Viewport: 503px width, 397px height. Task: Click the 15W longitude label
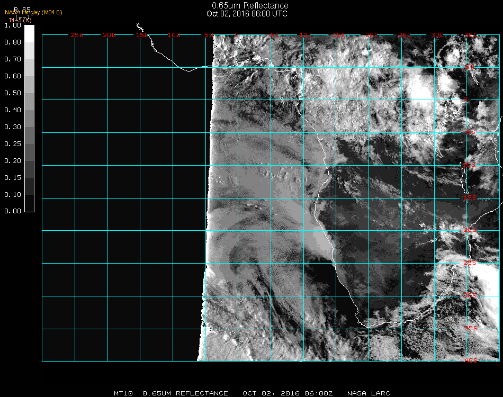point(142,35)
